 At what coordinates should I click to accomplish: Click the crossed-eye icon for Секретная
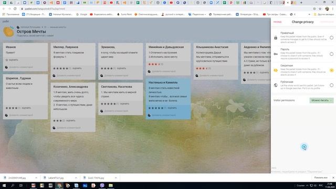(x=276, y=70)
